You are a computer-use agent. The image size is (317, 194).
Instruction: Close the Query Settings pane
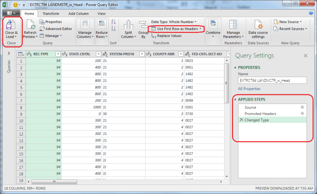(306, 56)
